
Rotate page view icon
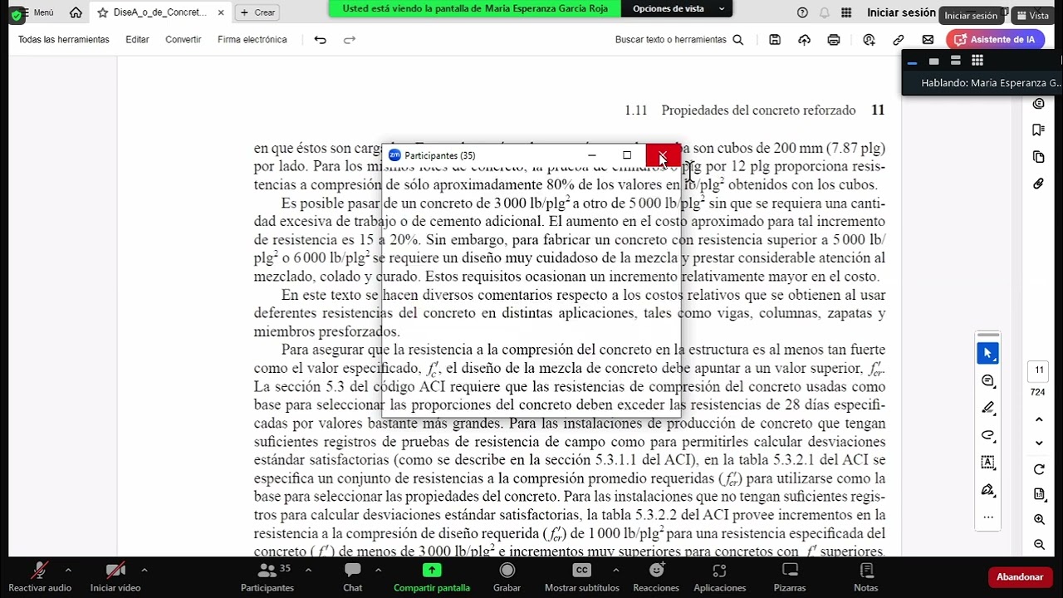pos(1039,469)
